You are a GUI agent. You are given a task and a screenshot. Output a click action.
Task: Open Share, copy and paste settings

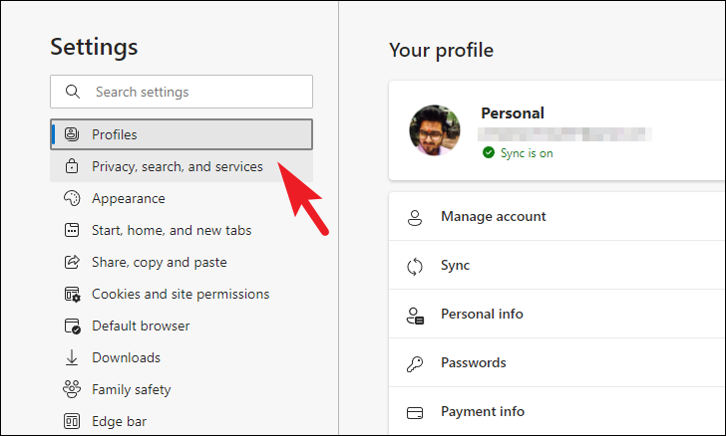click(x=181, y=262)
